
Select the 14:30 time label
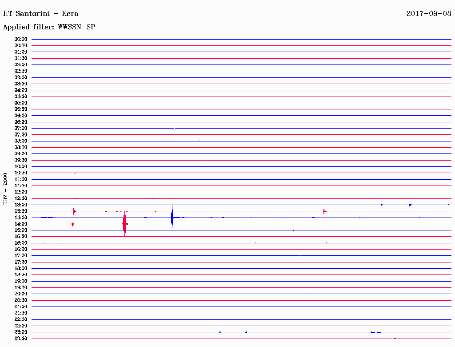pyautogui.click(x=21, y=224)
